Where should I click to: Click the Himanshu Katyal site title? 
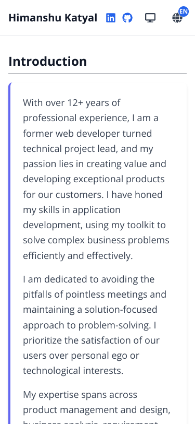click(53, 18)
